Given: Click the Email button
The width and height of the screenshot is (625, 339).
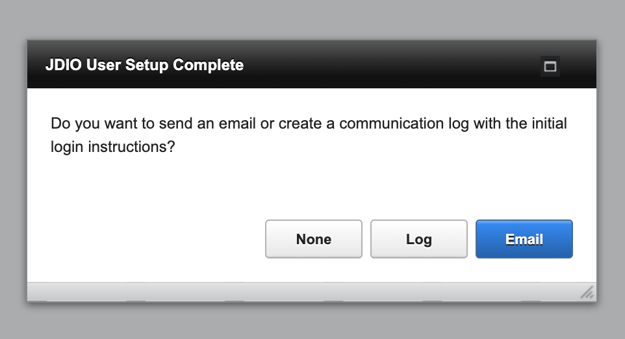Looking at the screenshot, I should coord(524,239).
